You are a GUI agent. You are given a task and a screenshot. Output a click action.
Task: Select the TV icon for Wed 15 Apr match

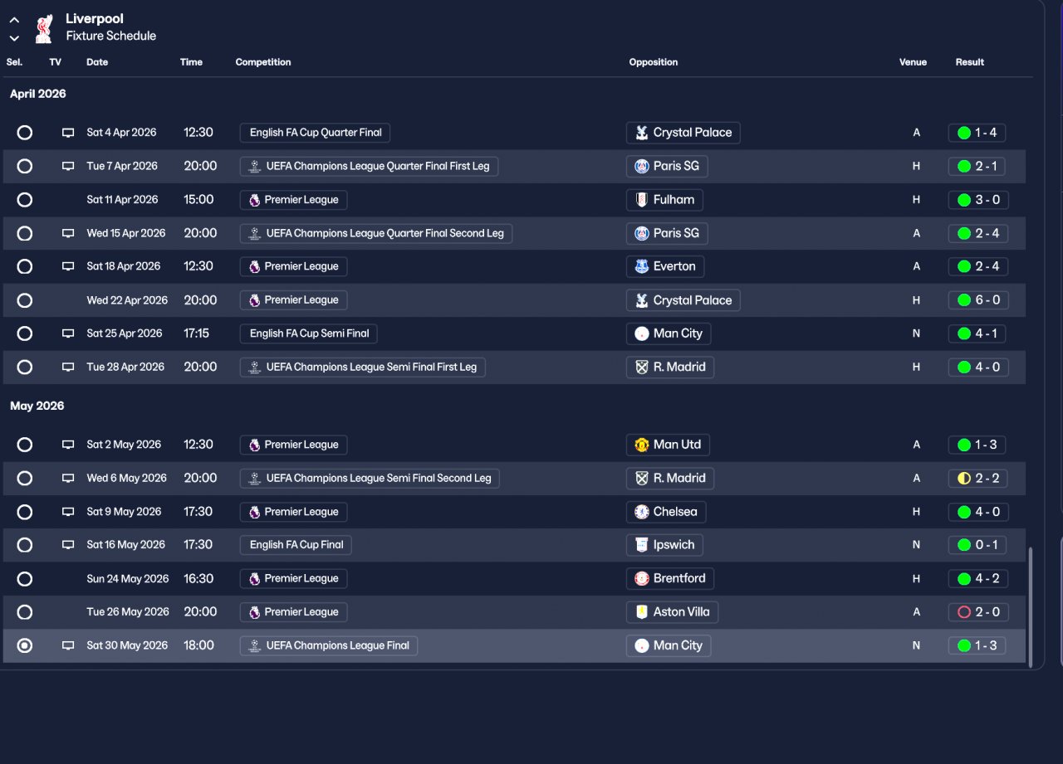point(68,233)
